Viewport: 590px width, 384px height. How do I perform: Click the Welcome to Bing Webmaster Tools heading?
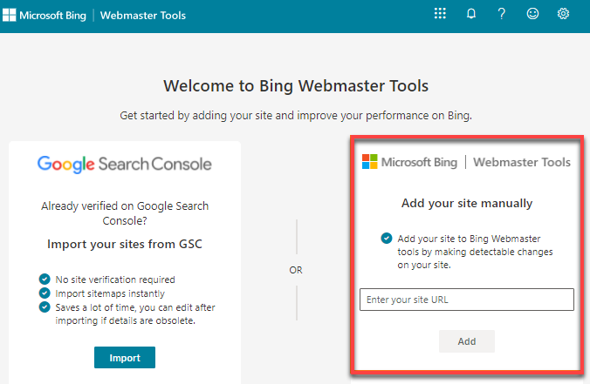click(296, 86)
